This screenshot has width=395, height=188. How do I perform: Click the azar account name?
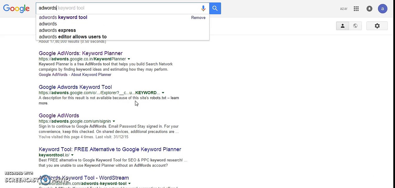coord(344,9)
